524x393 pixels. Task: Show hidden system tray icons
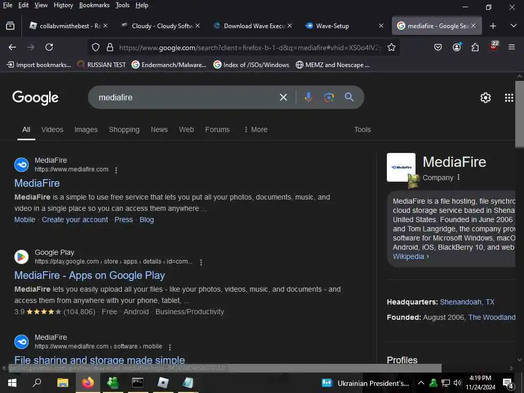[x=421, y=383]
